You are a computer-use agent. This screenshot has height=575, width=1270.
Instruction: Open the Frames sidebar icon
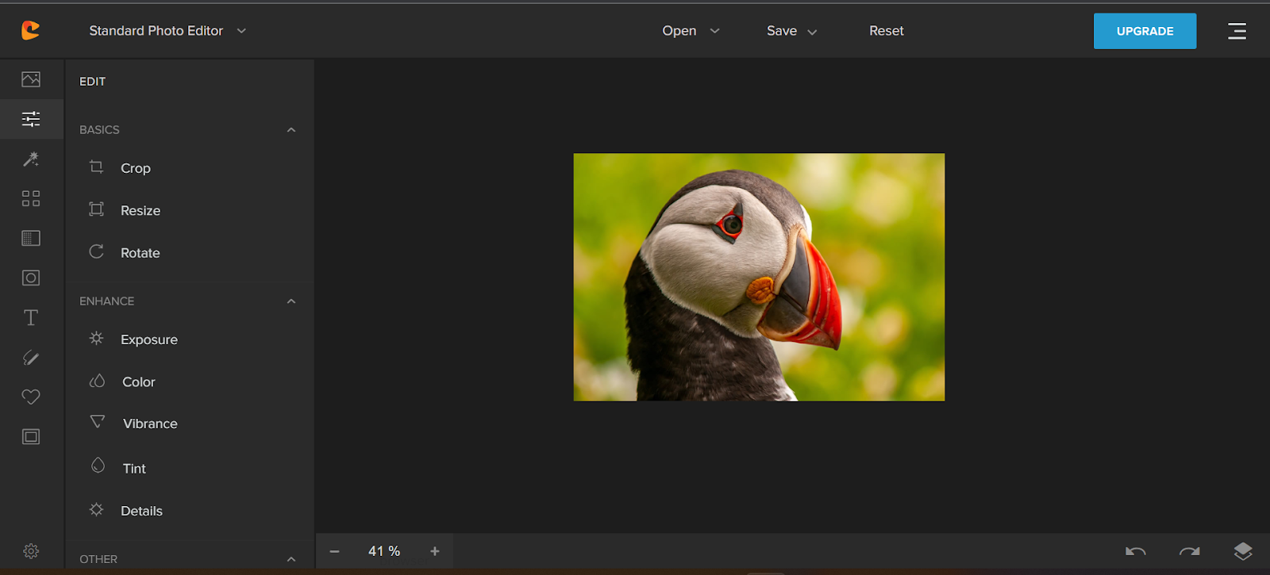point(31,436)
